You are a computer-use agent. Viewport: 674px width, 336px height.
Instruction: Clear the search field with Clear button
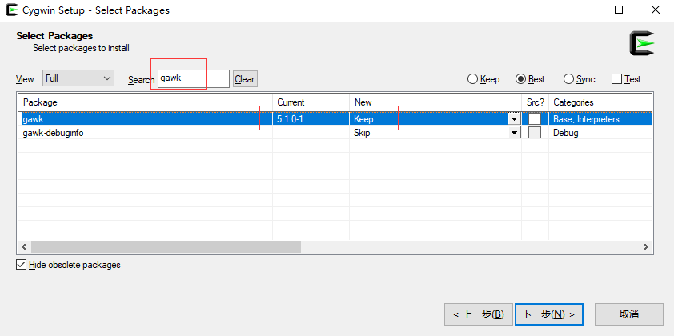click(245, 79)
